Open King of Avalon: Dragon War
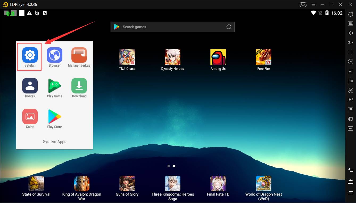Screen dimensions: 356x203 click(82, 184)
